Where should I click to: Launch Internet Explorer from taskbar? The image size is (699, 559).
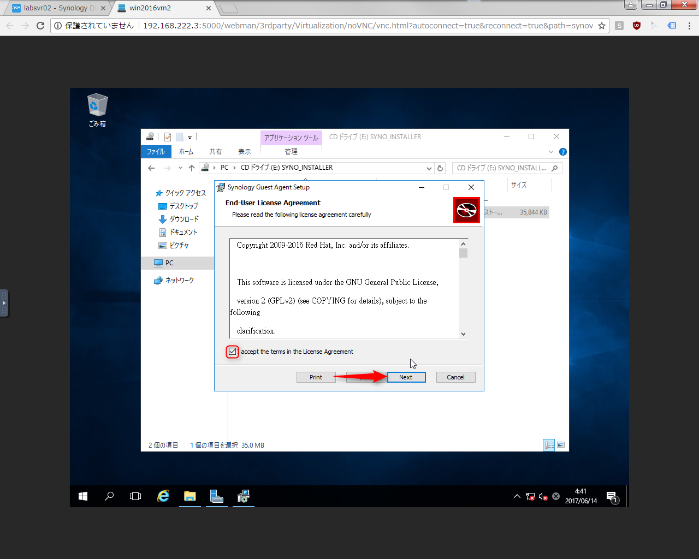coord(163,496)
